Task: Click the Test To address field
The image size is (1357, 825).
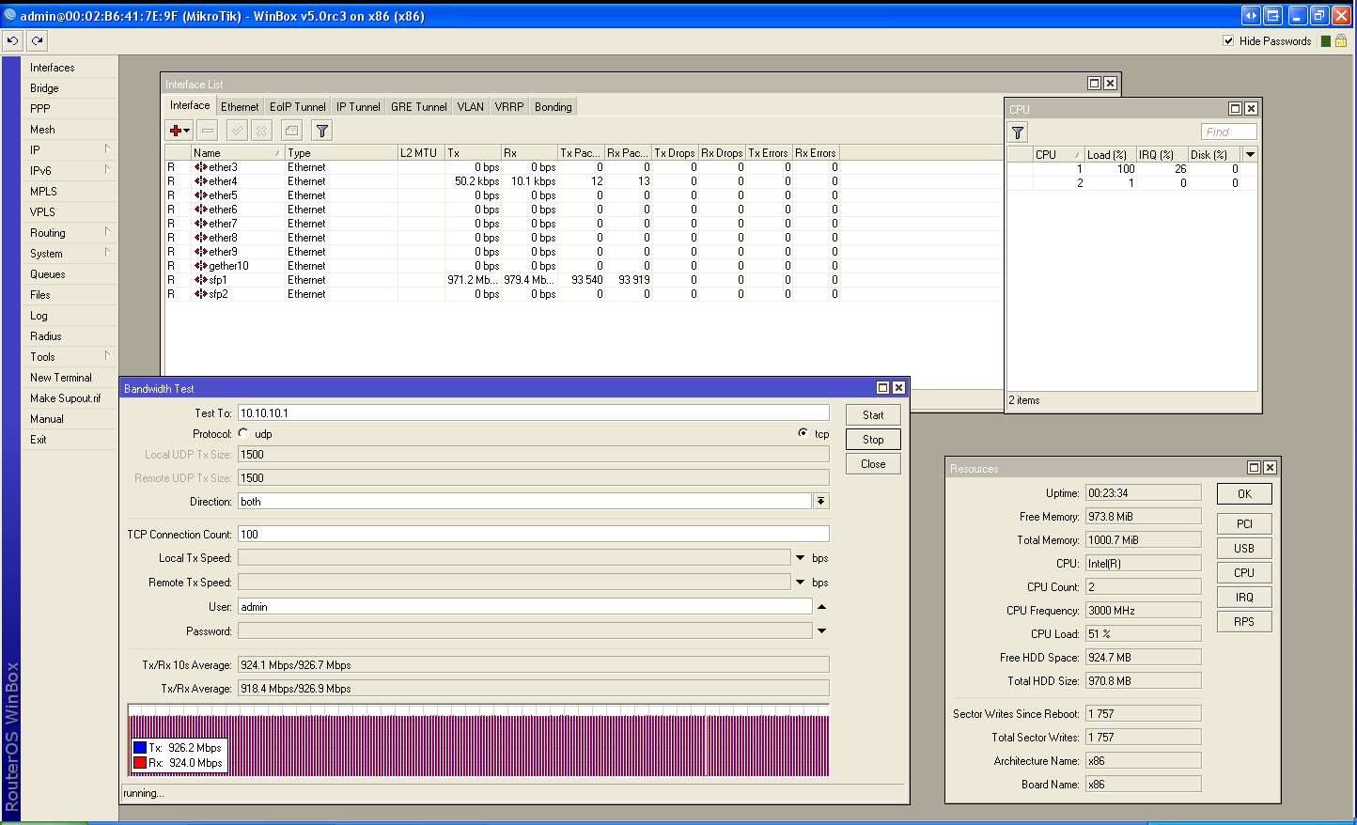Action: tap(533, 413)
